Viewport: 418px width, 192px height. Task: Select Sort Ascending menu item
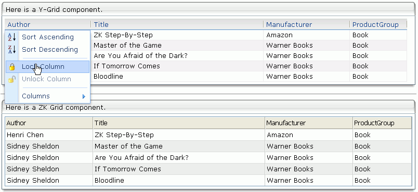tap(48, 37)
